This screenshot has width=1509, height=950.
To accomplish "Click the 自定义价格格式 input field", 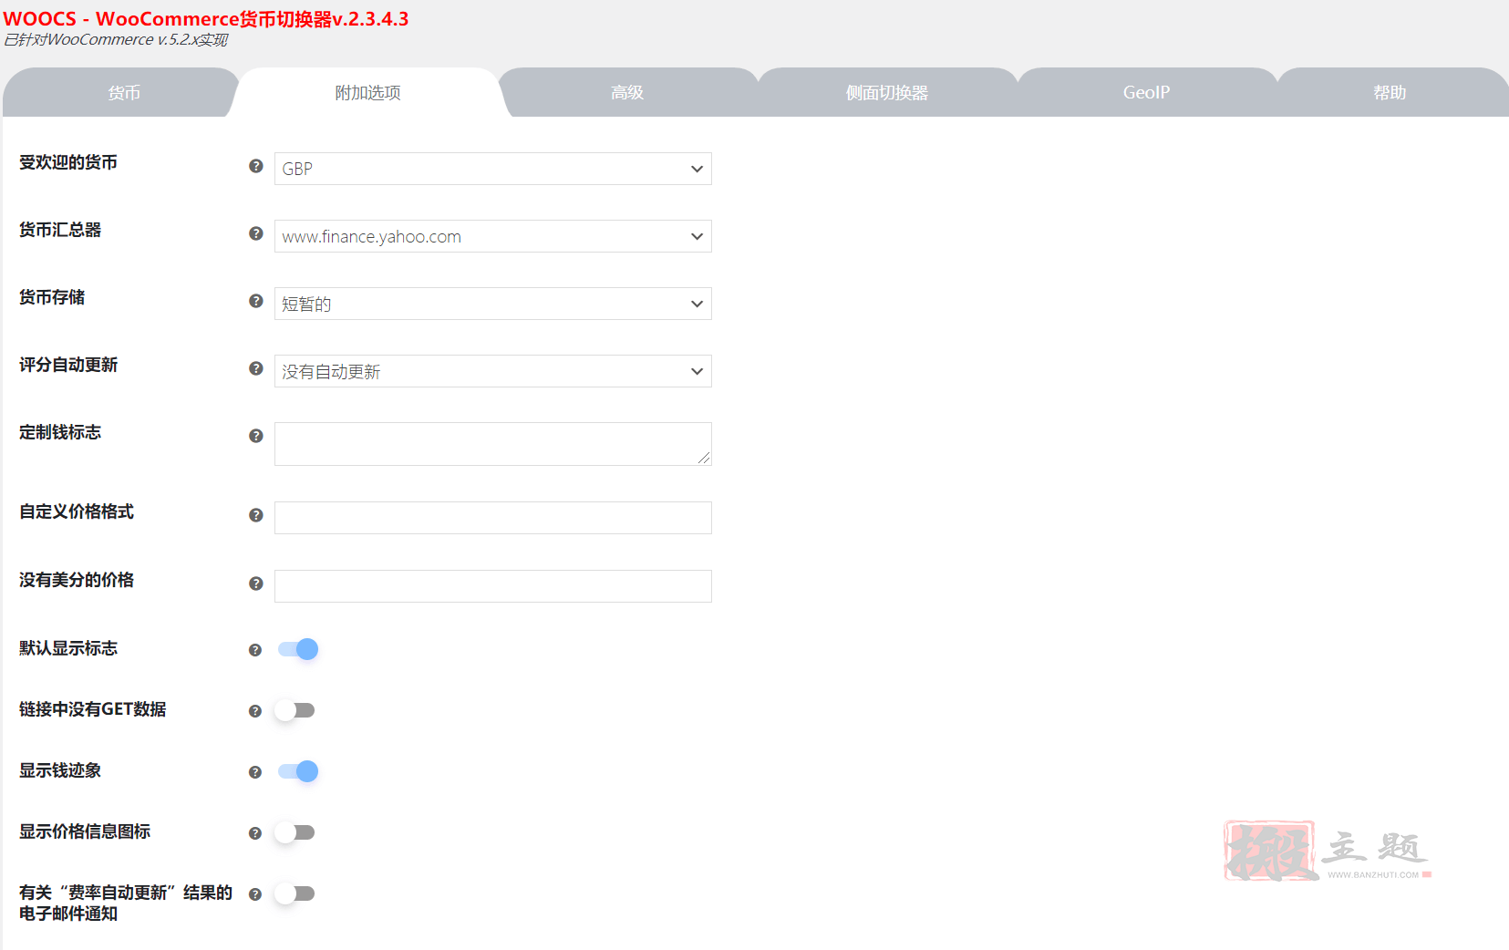I will [x=493, y=518].
